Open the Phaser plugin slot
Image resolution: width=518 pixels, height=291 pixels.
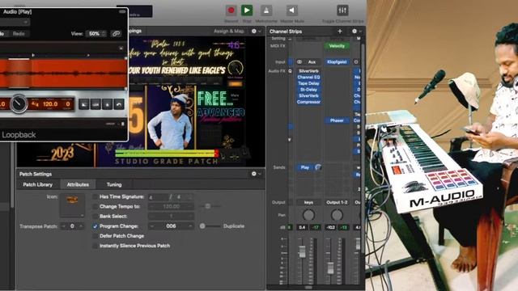pyautogui.click(x=337, y=120)
